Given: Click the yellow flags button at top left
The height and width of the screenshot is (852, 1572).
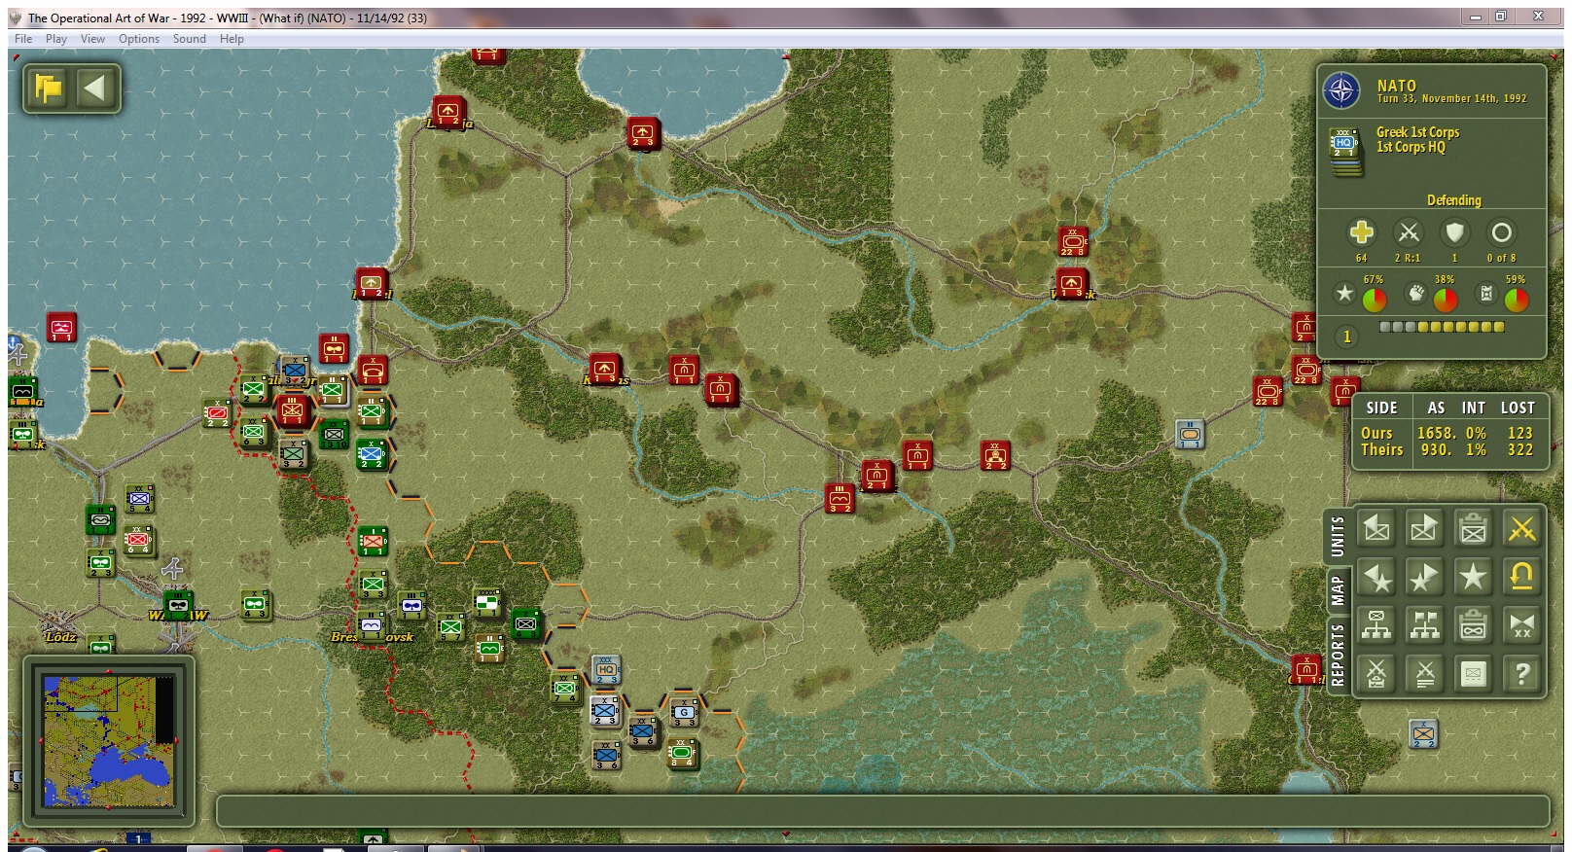Looking at the screenshot, I should click(x=48, y=89).
